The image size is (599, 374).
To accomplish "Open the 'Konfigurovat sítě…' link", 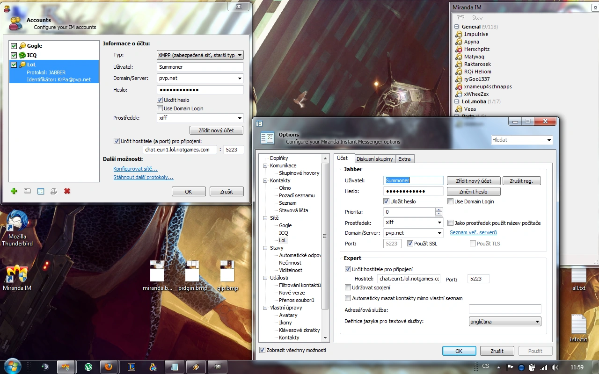I will pyautogui.click(x=135, y=169).
